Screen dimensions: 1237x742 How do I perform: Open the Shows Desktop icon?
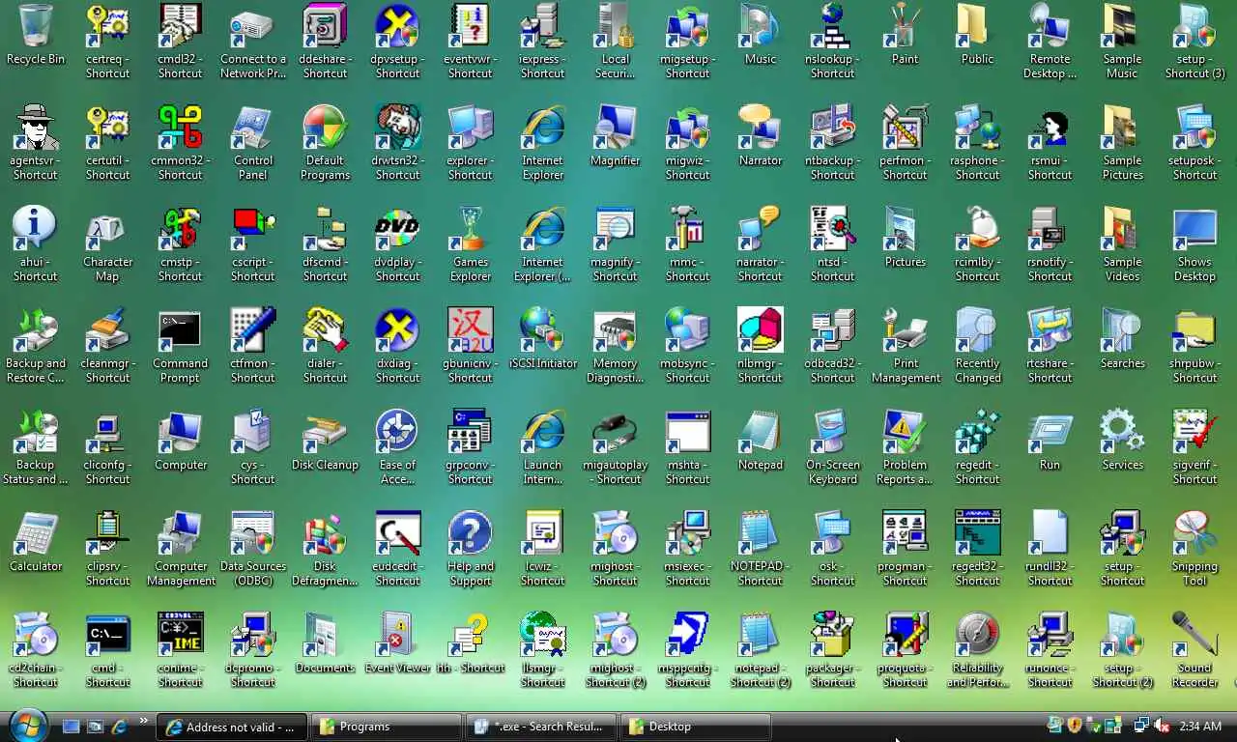click(x=1195, y=229)
